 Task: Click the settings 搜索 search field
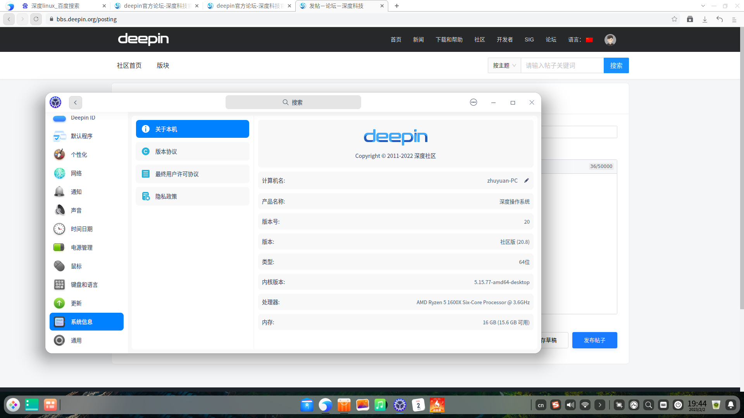tap(293, 103)
